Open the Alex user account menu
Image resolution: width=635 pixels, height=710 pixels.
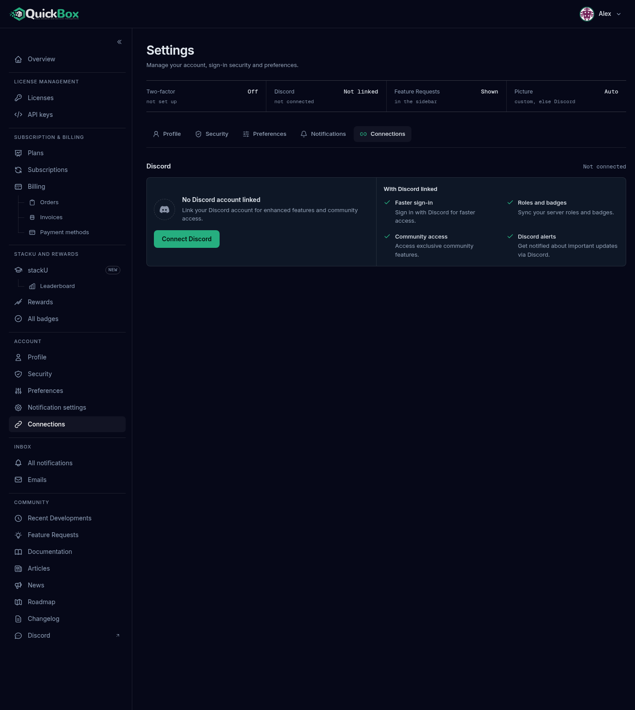pos(600,14)
